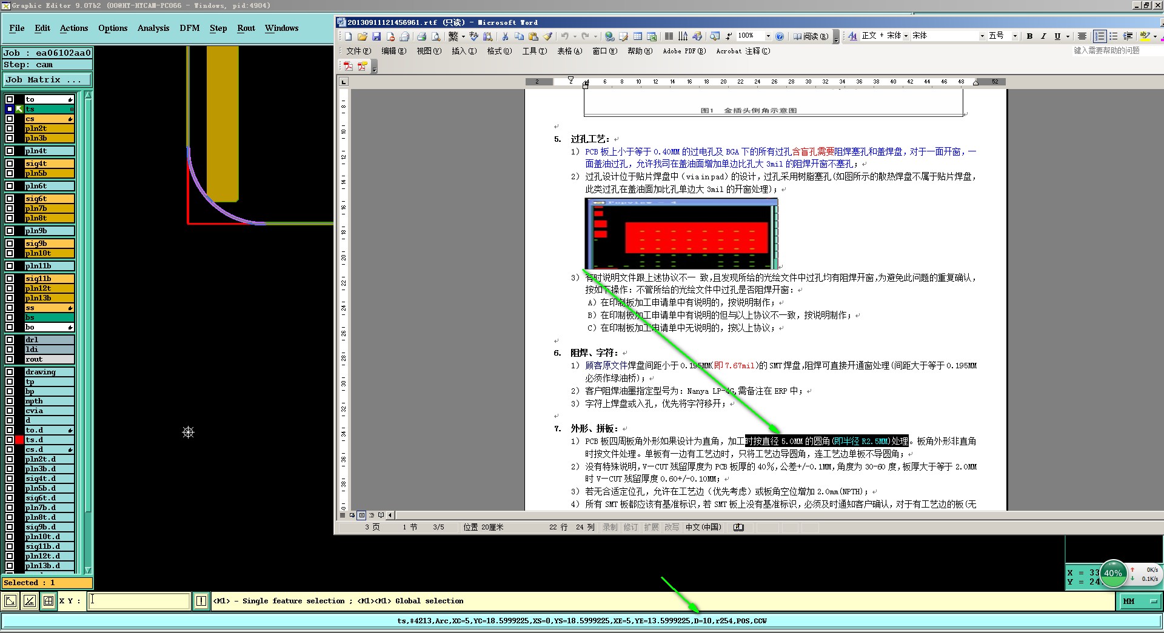Screen dimensions: 1164x633
Task: Click the Print Preview icon in Word
Action: (x=435, y=36)
